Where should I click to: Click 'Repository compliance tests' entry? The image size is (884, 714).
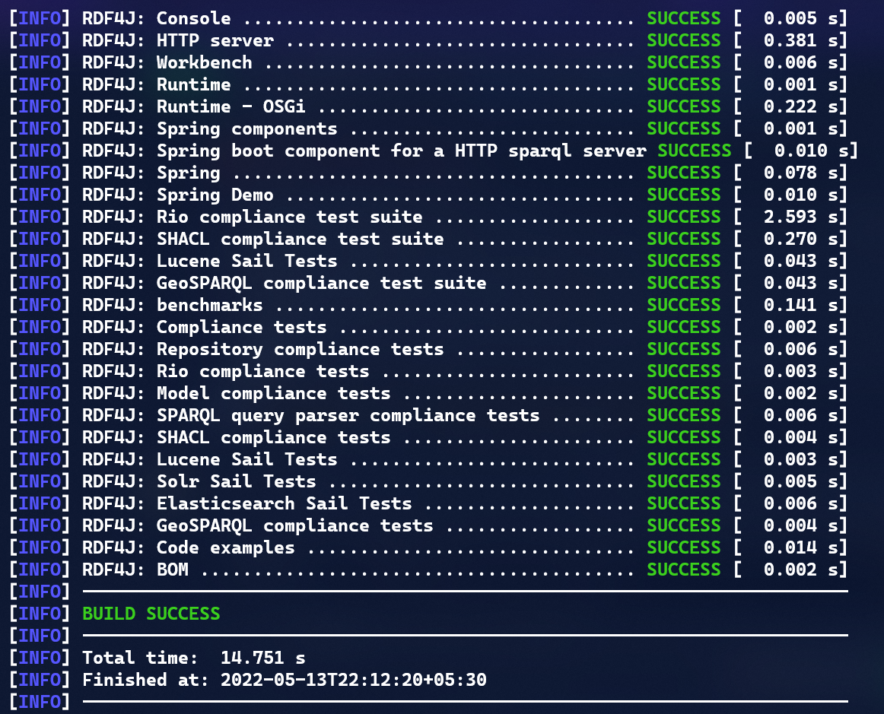point(300,349)
